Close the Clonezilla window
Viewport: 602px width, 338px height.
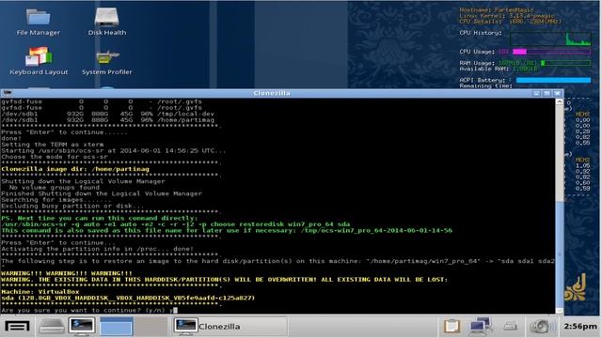coord(558,94)
